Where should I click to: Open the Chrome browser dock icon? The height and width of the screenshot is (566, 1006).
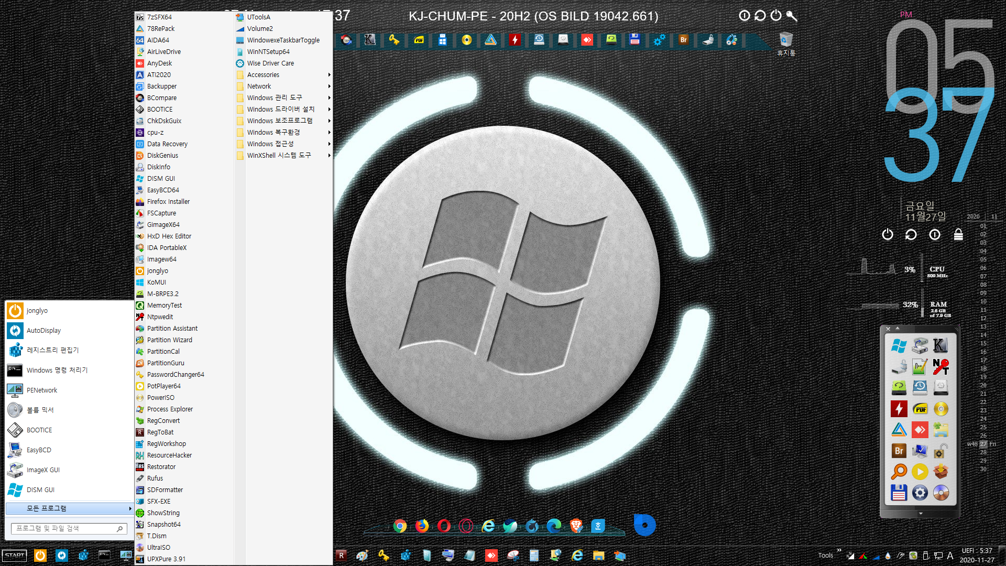click(400, 526)
